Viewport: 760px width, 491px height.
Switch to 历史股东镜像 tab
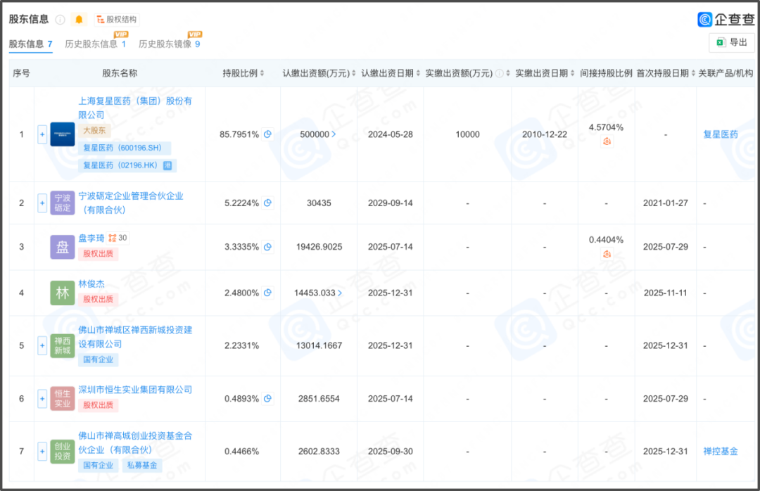(x=169, y=44)
